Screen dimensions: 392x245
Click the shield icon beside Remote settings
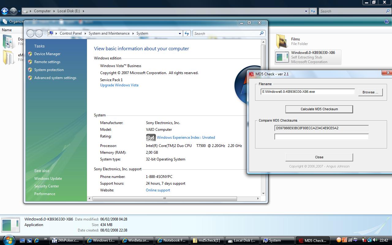click(30, 62)
